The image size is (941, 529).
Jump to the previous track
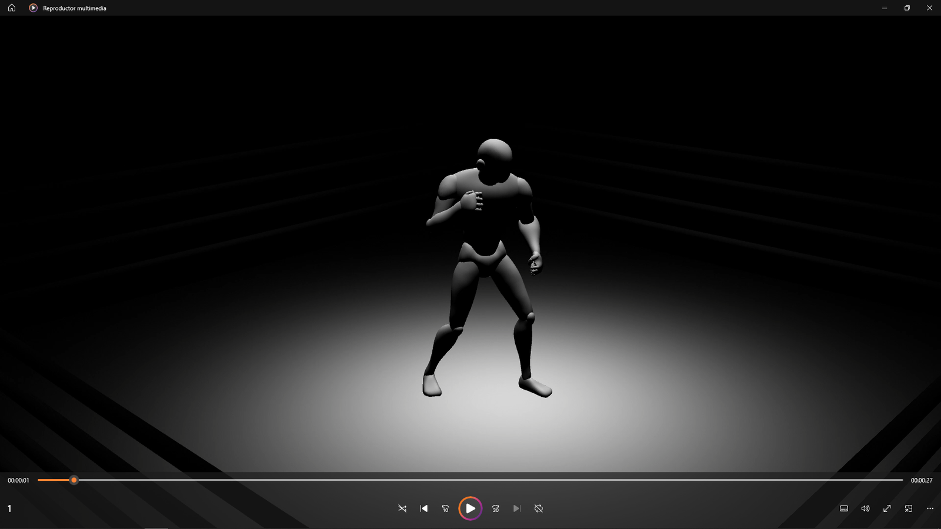pyautogui.click(x=424, y=508)
